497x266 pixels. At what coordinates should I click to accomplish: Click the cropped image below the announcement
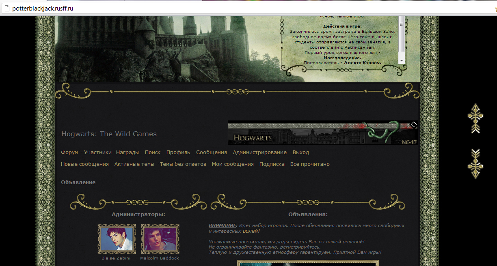[308, 263]
